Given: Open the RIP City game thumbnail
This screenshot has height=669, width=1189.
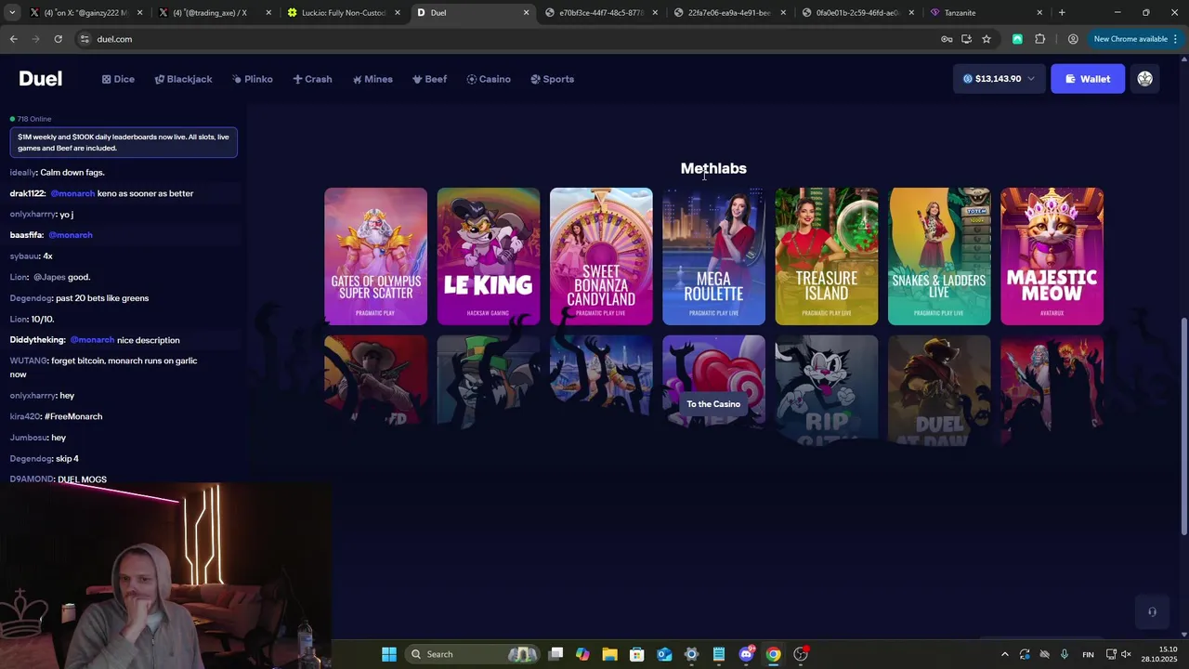Looking at the screenshot, I should [x=826, y=390].
